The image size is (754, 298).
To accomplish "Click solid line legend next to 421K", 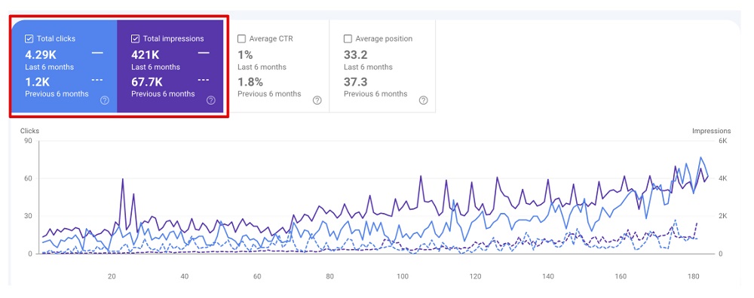I will click(x=204, y=53).
